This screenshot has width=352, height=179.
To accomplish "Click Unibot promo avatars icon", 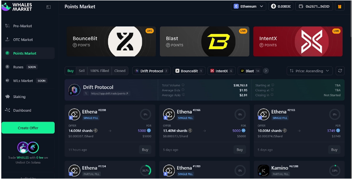I will point(28,148).
